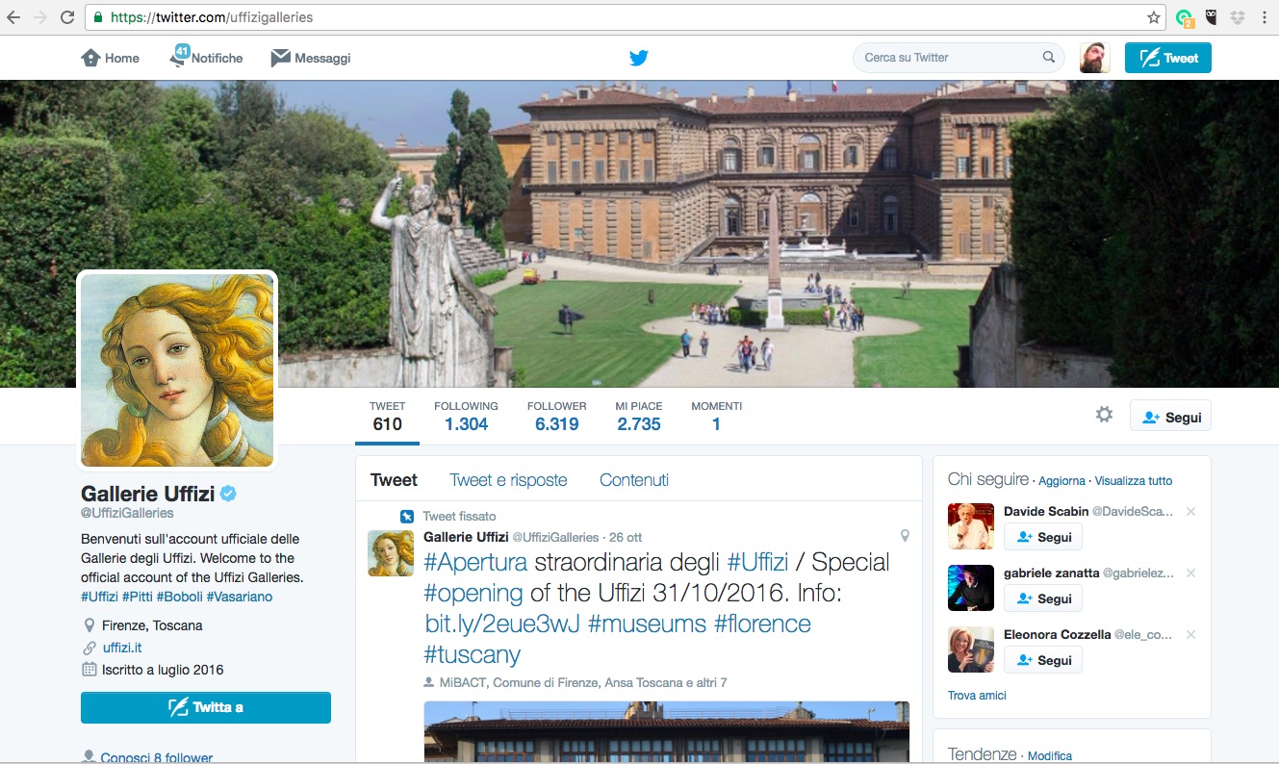Viewport: 1279px width, 764px height.
Task: Click the location pin icon on pinned tweet
Action: [905, 536]
